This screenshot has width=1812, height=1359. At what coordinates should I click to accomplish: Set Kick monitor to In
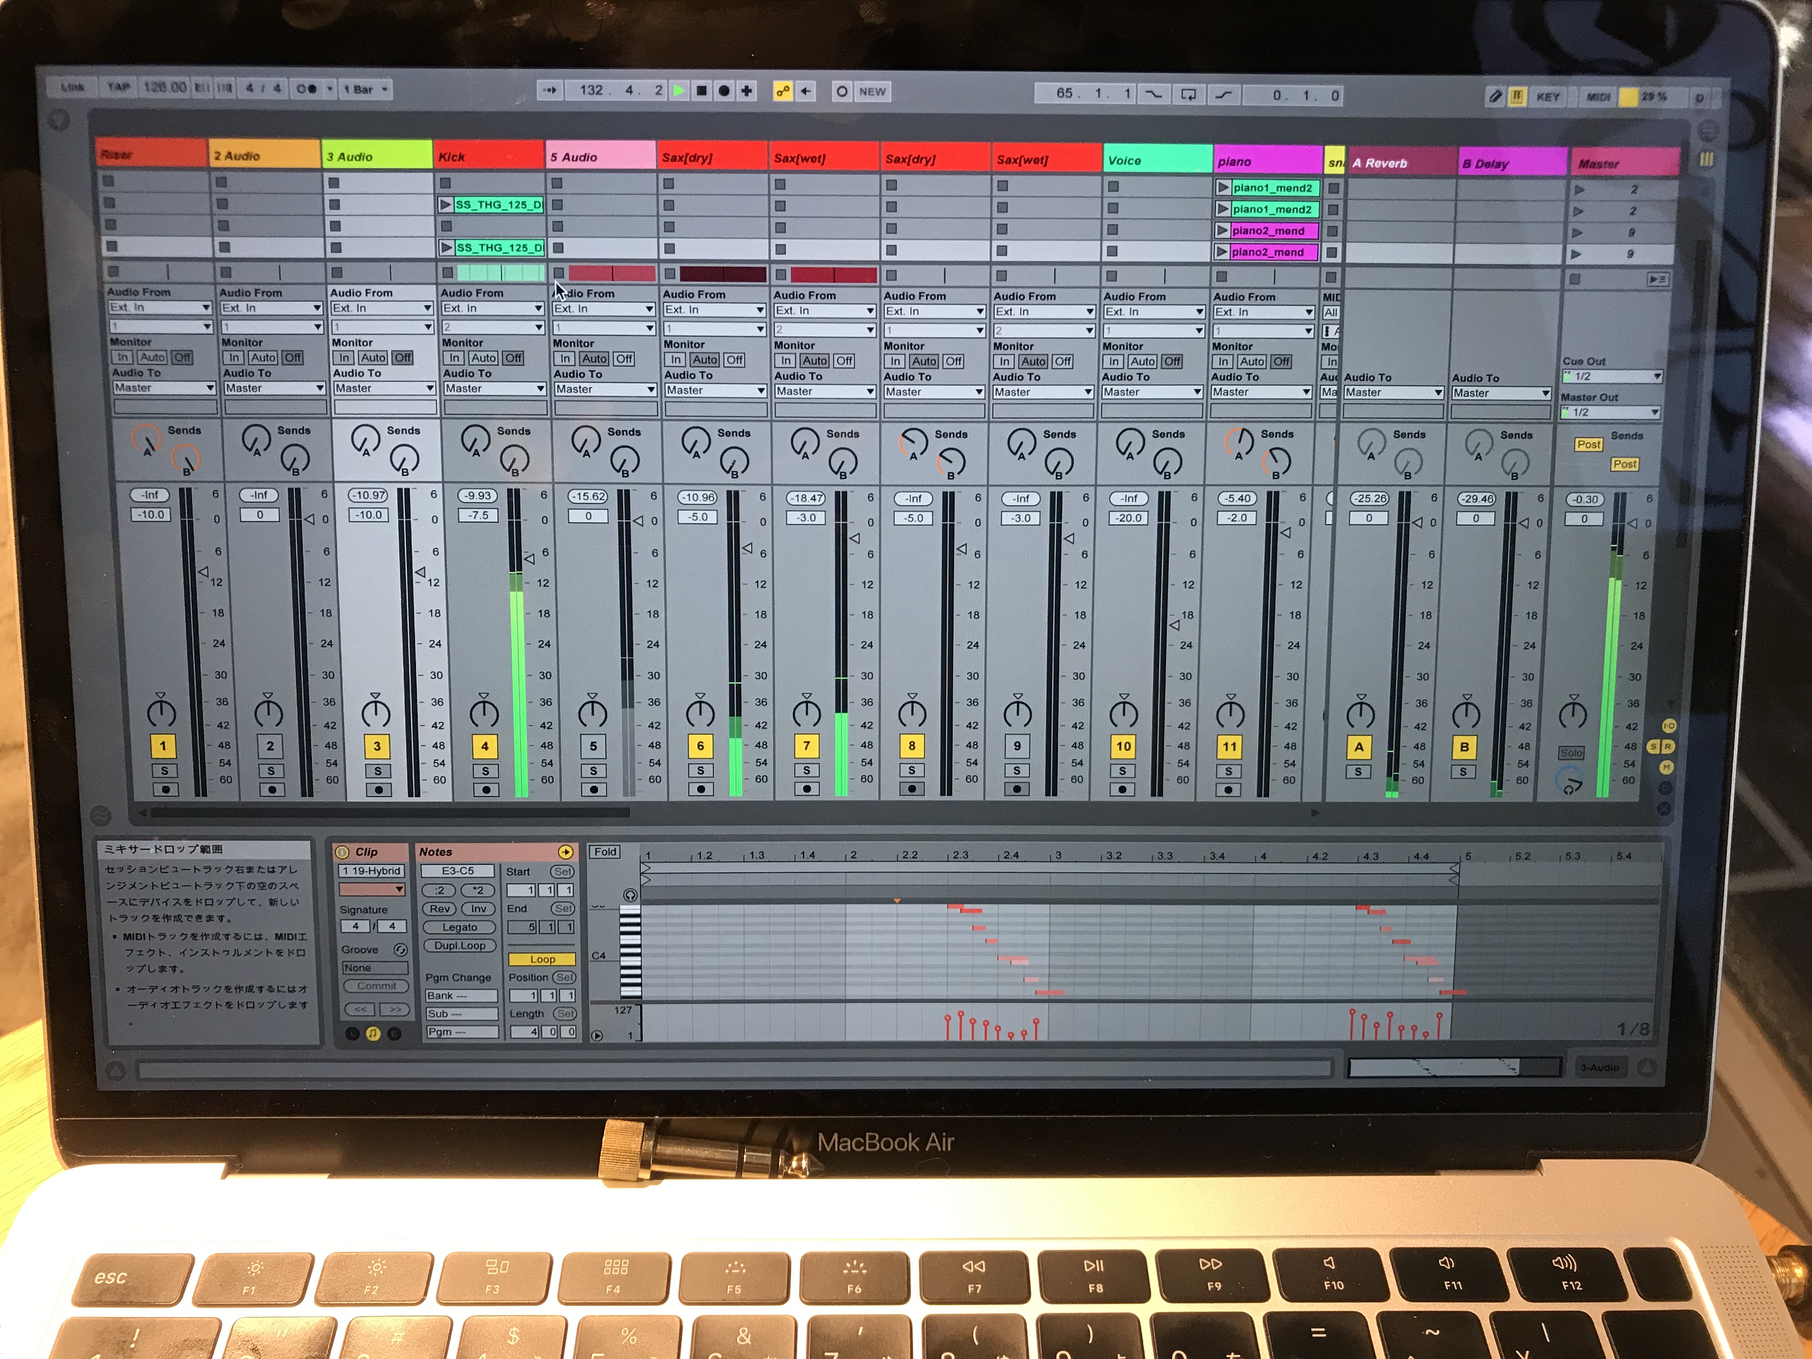pos(453,358)
